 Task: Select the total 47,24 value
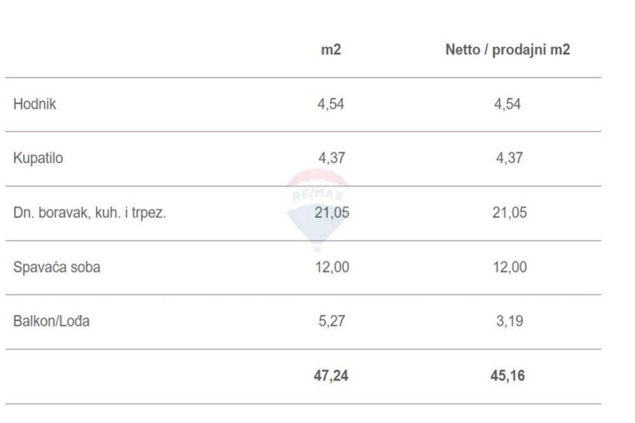[331, 377]
